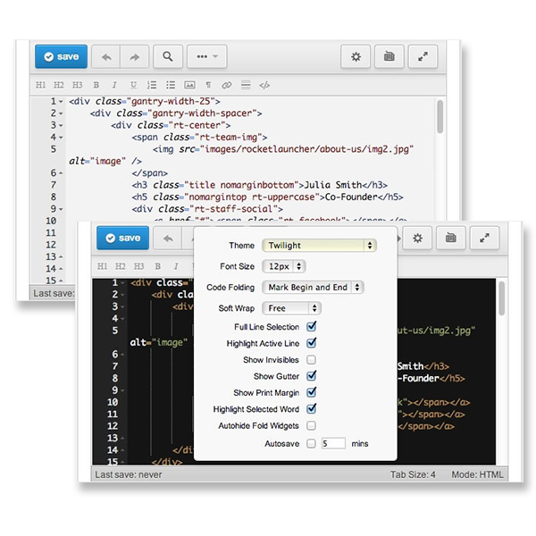The width and height of the screenshot is (536, 536).
Task: Open the Soft Wrap dropdown showing Free
Action: tap(291, 308)
